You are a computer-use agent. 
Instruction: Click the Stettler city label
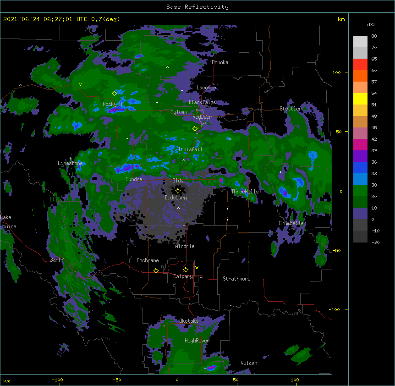tap(291, 109)
